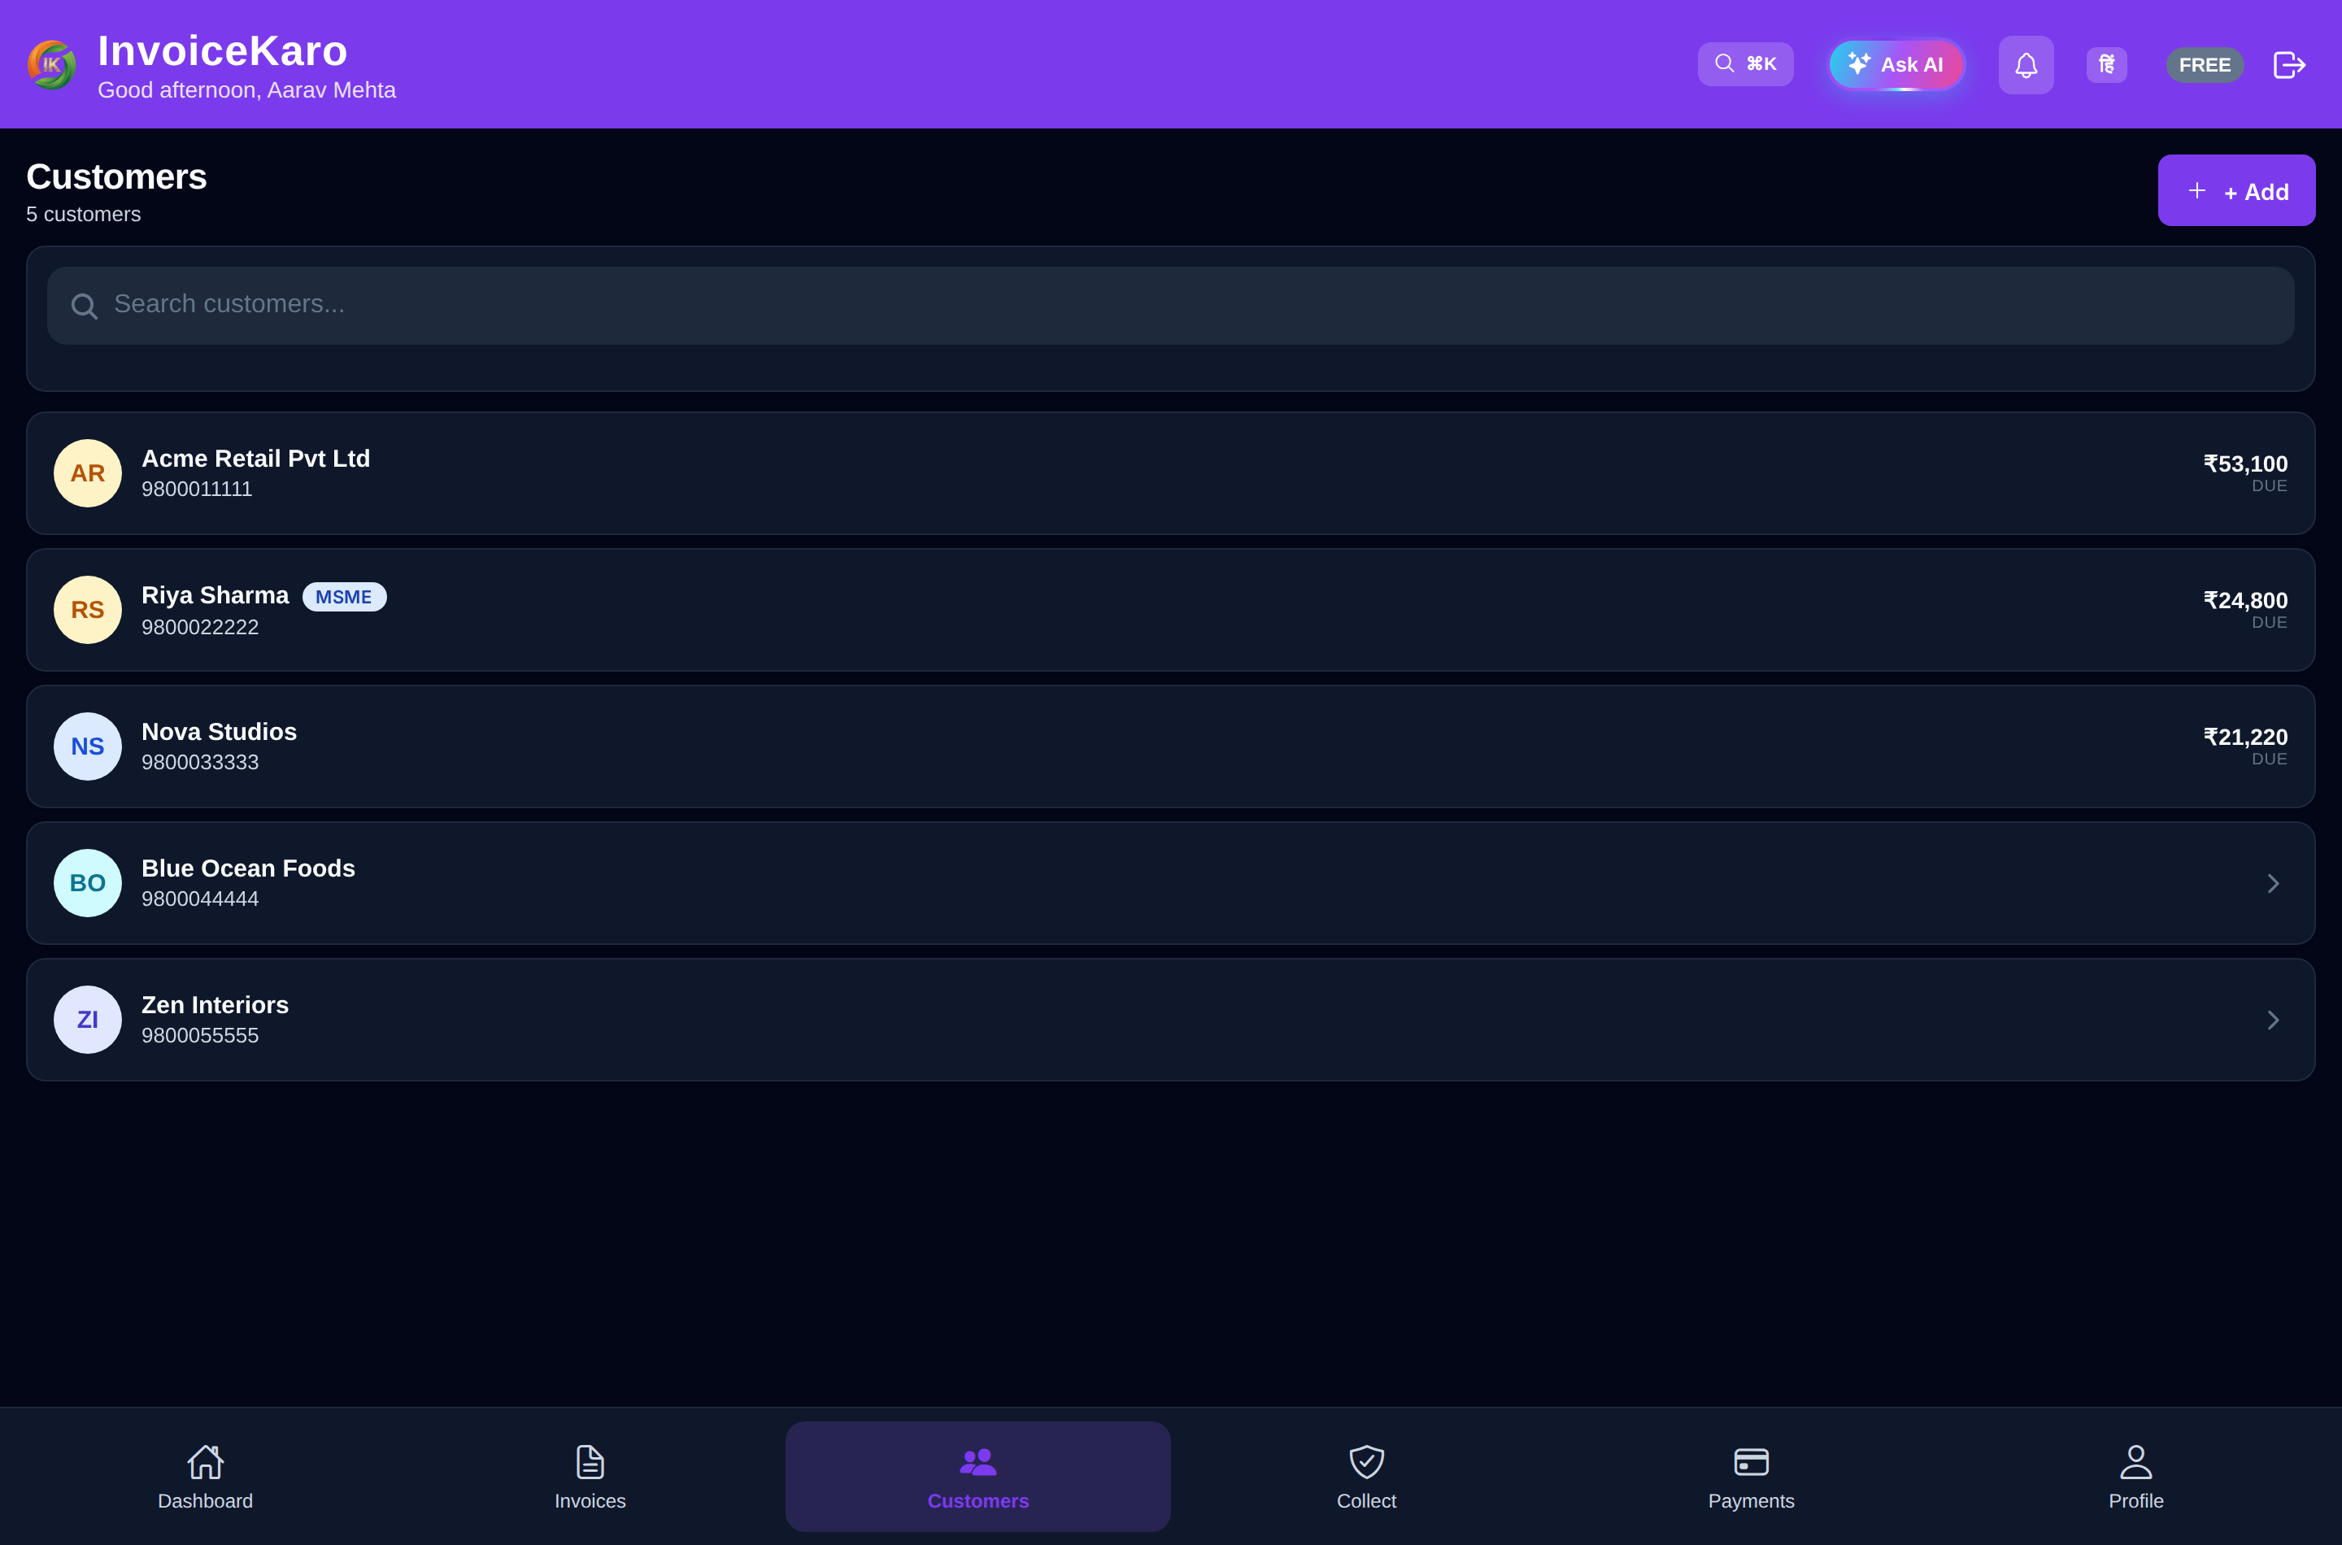Click the '5 customers' count text
The height and width of the screenshot is (1545, 2342).
[x=84, y=214]
